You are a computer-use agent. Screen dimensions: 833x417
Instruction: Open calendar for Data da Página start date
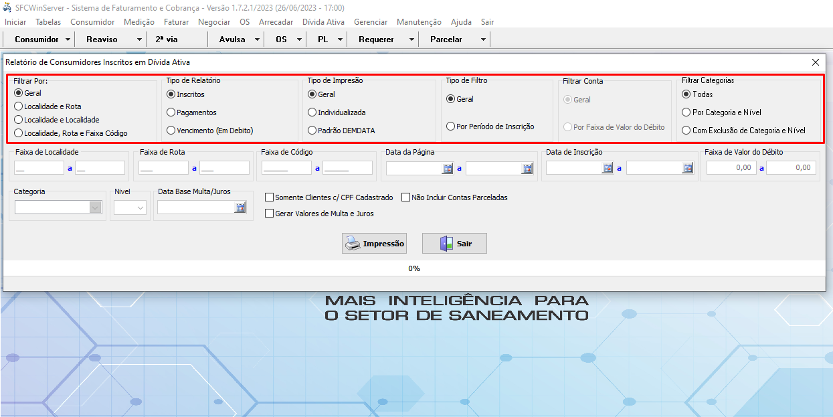447,169
